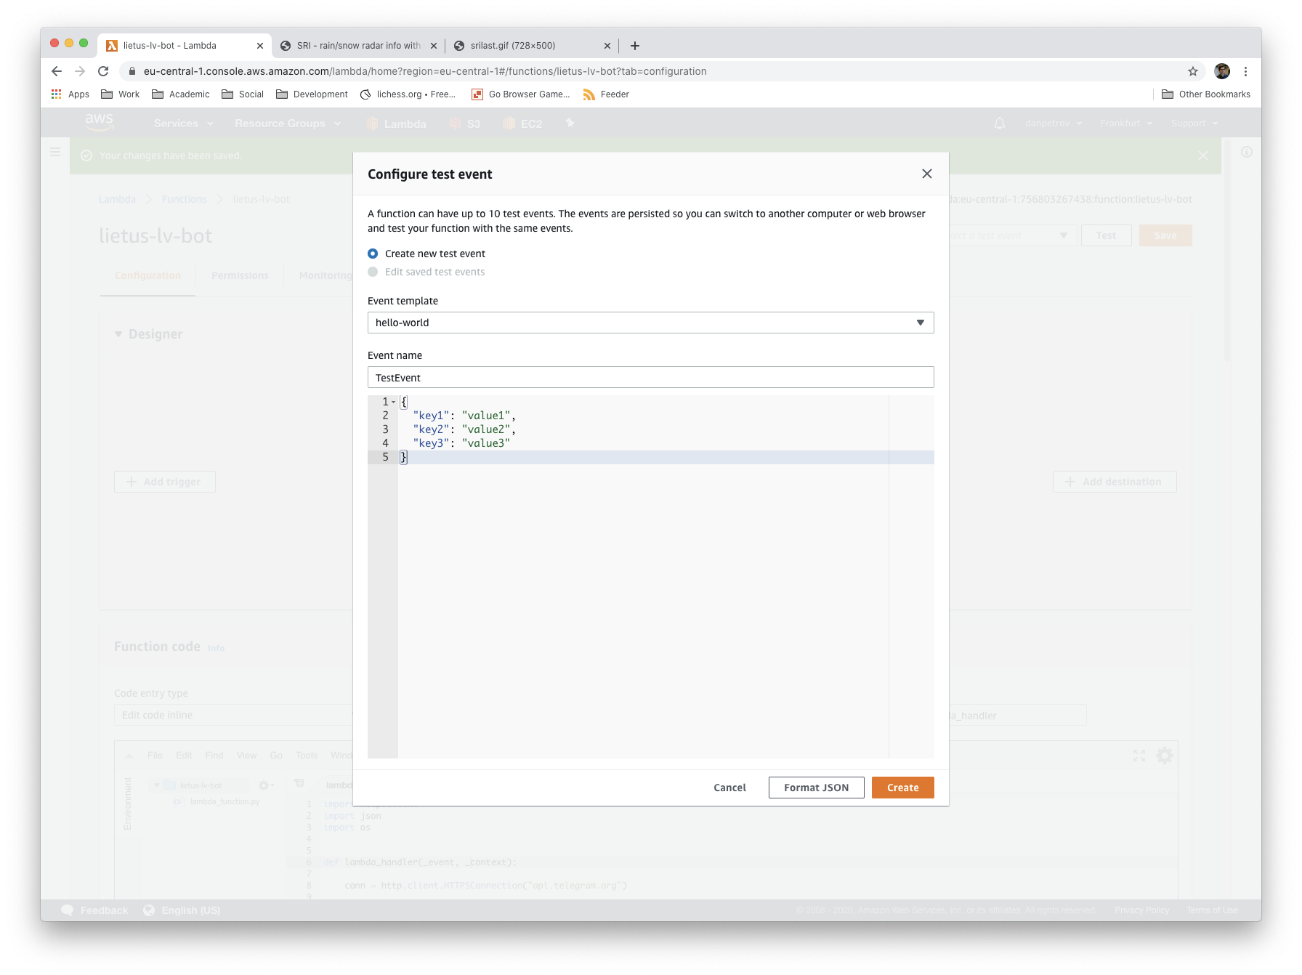Enter fullscreen mode for the code editor

[x=1139, y=755]
